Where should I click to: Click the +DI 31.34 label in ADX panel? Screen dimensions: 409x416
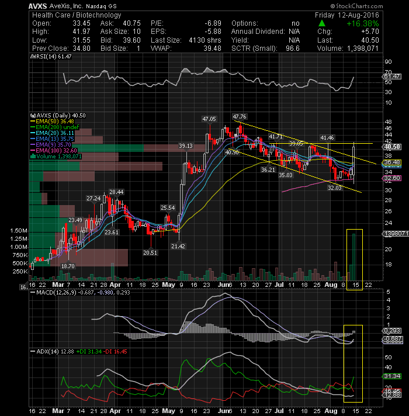coord(89,352)
